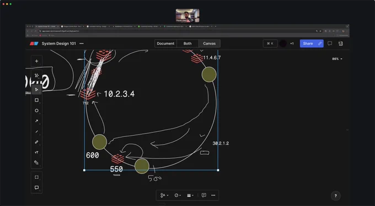This screenshot has width=375, height=206.
Task: Click the 10.2.3.4 text label on canvas
Action: 119,94
